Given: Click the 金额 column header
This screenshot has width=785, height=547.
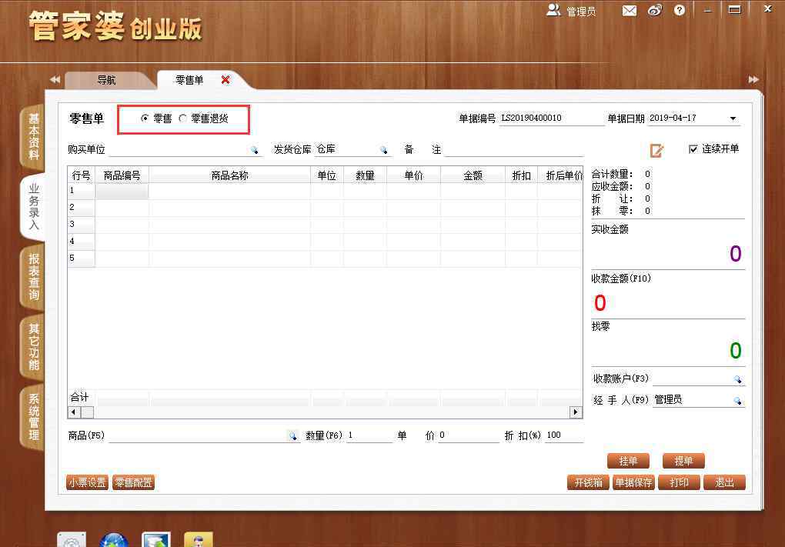Looking at the screenshot, I should click(x=473, y=175).
